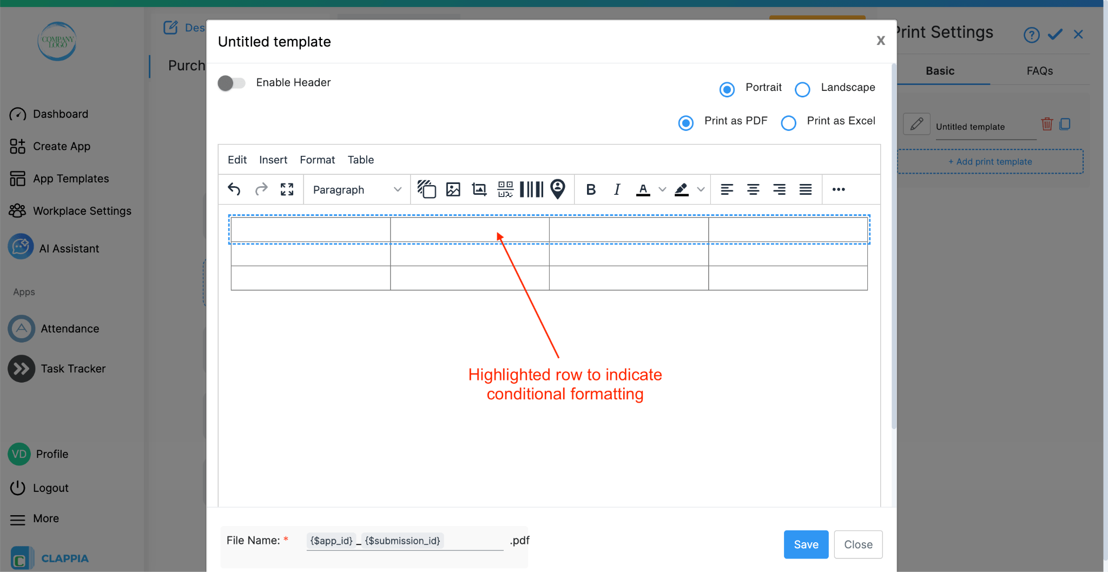Click the crop image icon
Image resolution: width=1108 pixels, height=572 pixels.
479,189
